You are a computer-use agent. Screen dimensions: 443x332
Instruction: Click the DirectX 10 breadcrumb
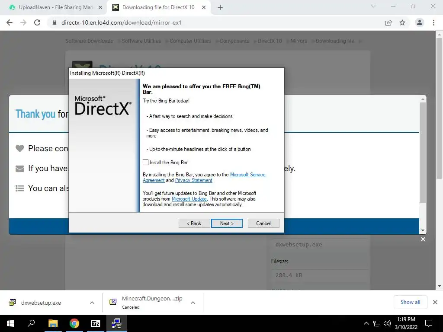pyautogui.click(x=270, y=41)
